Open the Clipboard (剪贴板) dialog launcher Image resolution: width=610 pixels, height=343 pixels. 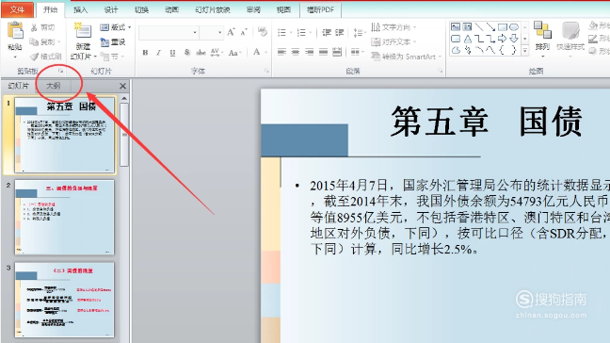[x=60, y=71]
